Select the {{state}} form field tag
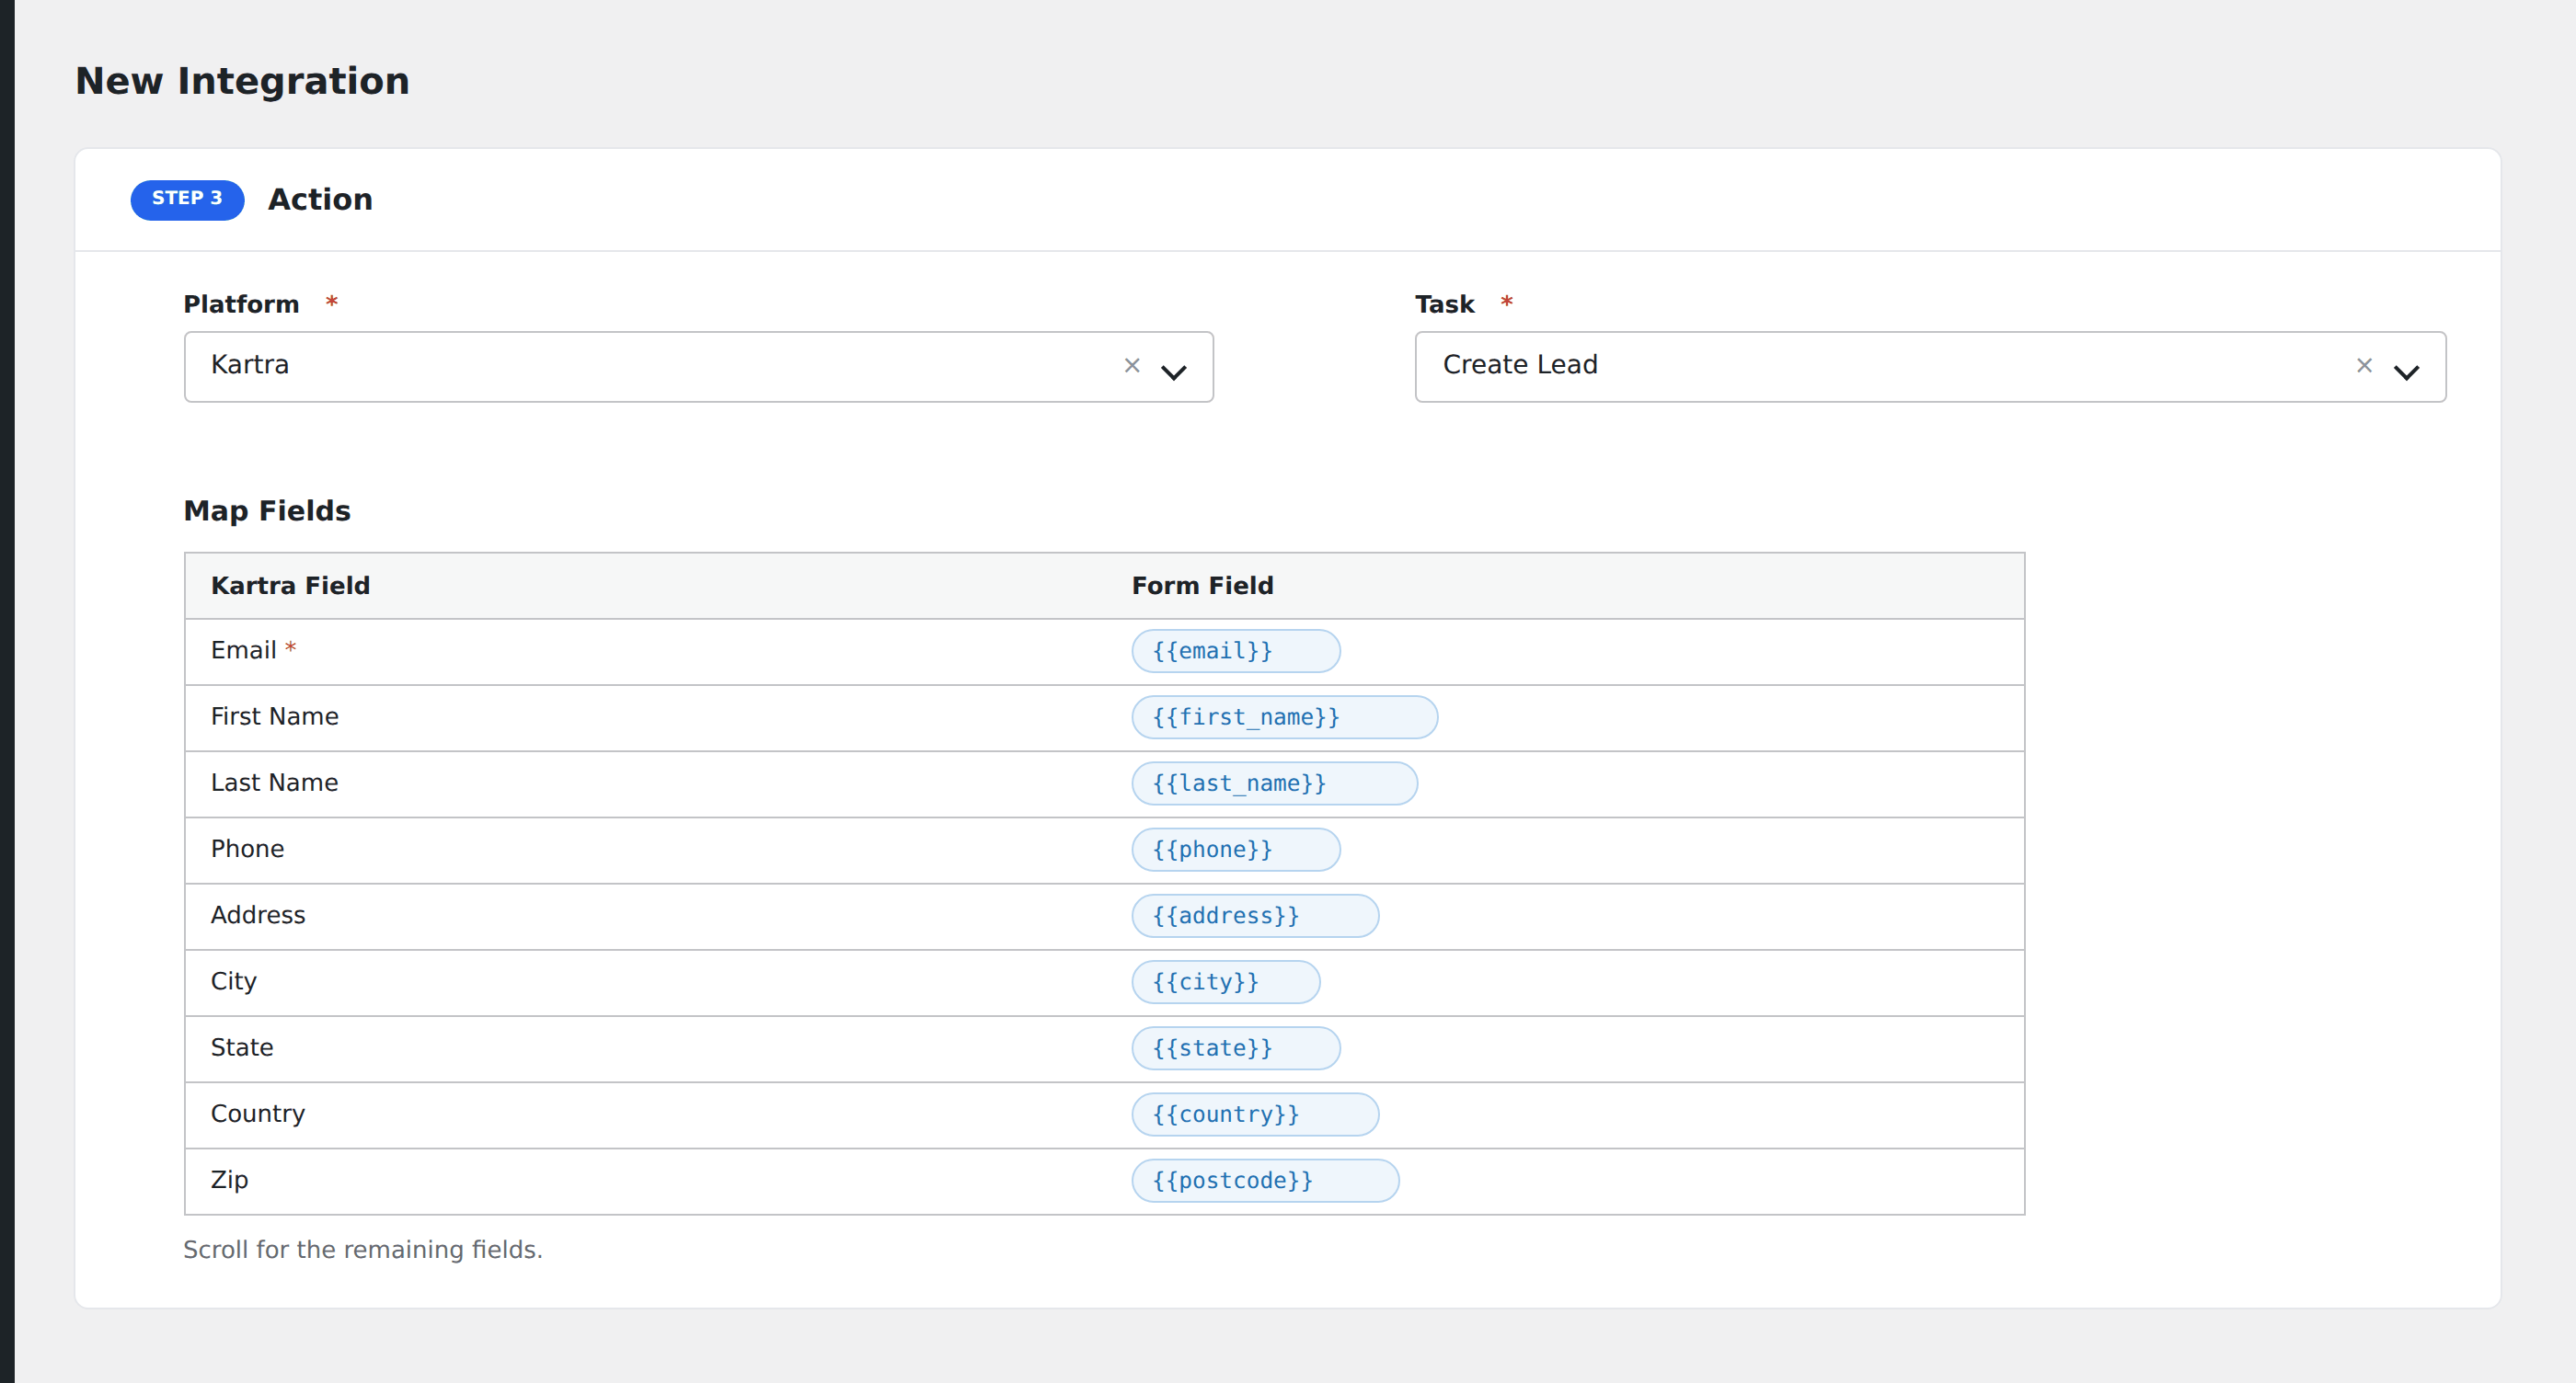This screenshot has width=2576, height=1383. coord(1236,1048)
